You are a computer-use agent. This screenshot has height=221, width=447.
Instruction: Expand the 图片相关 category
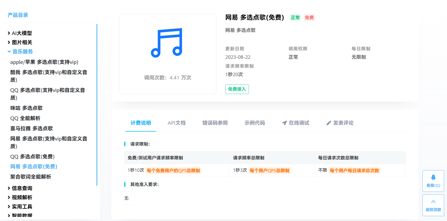click(20, 42)
